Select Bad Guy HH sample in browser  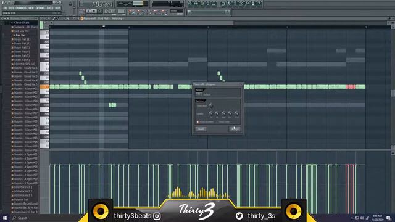[22, 31]
